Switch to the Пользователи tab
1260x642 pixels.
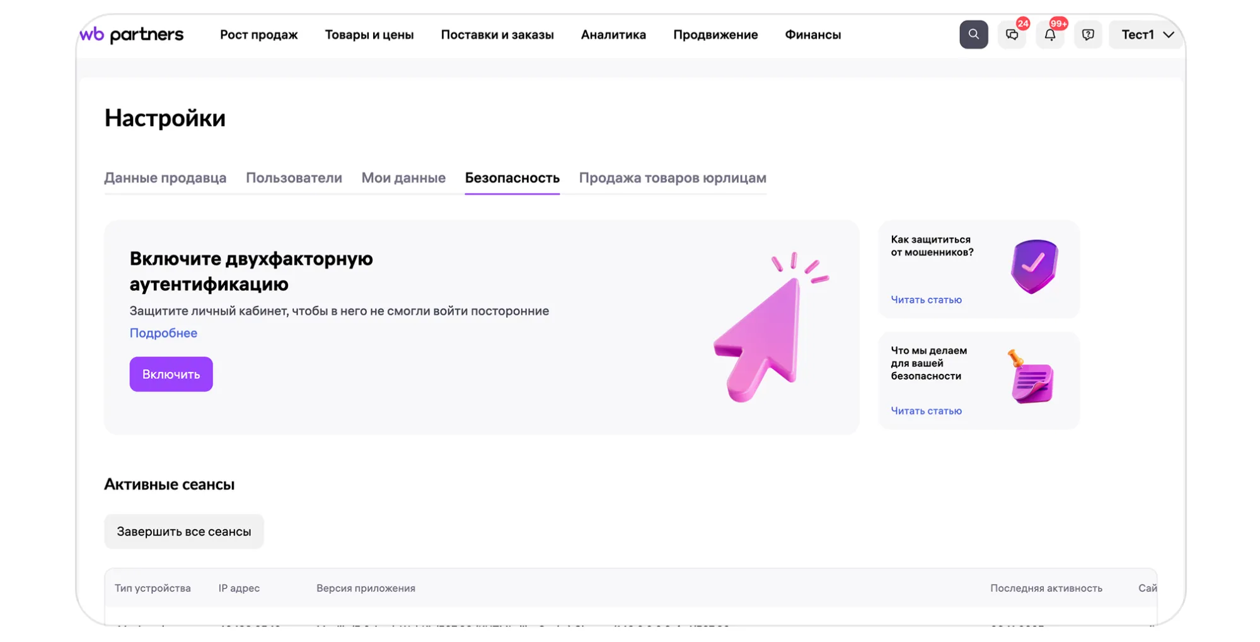click(294, 178)
